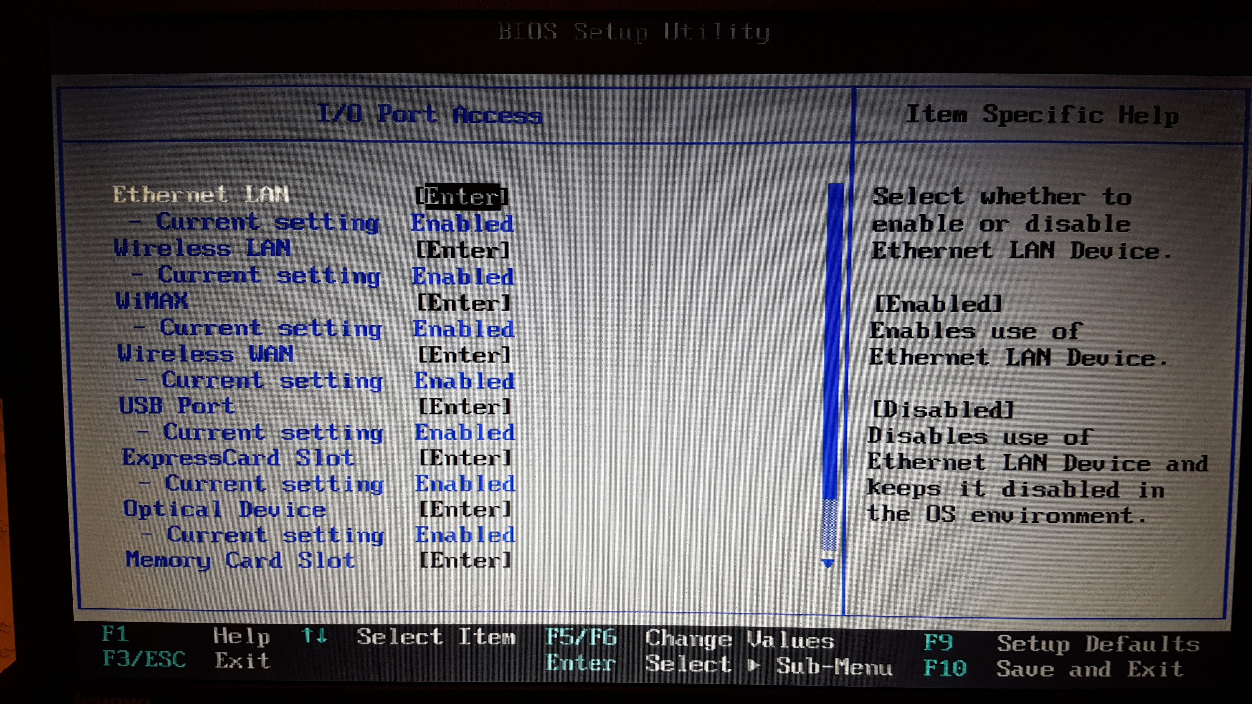This screenshot has height=704, width=1252.
Task: Toggle ExpressCard Slot Enabled setting value
Action: pos(465,484)
